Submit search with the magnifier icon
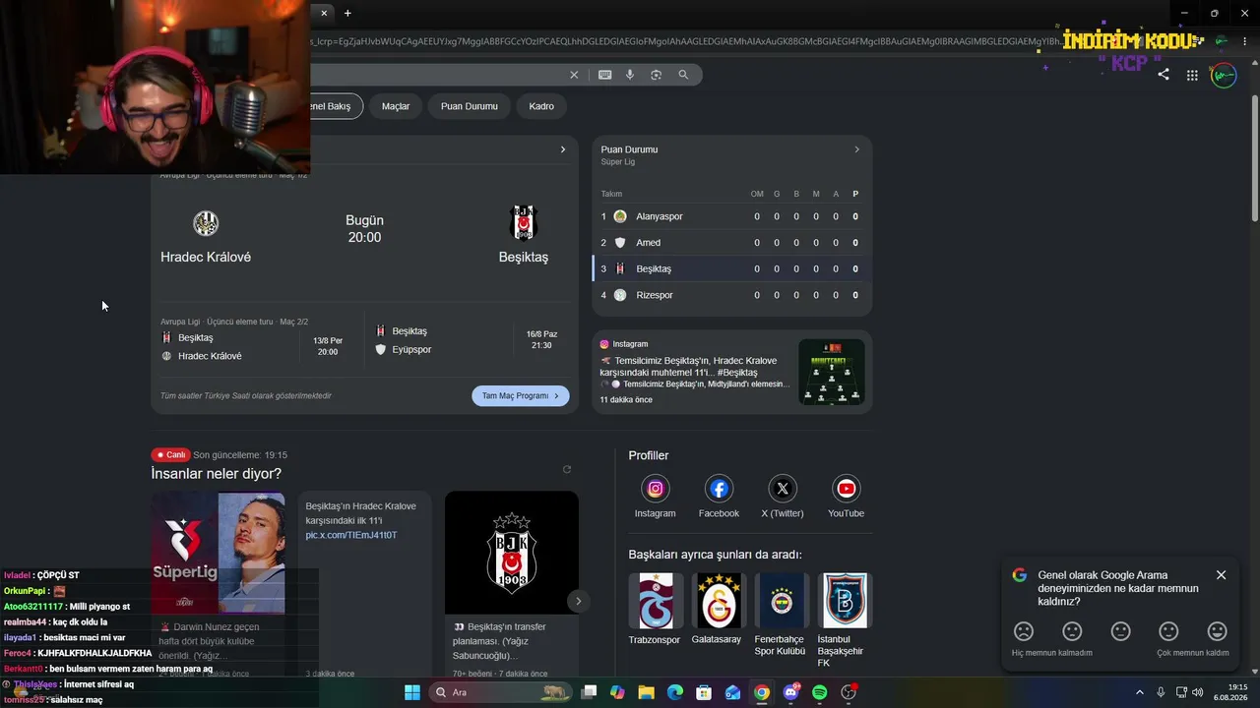The height and width of the screenshot is (708, 1260). click(x=683, y=75)
